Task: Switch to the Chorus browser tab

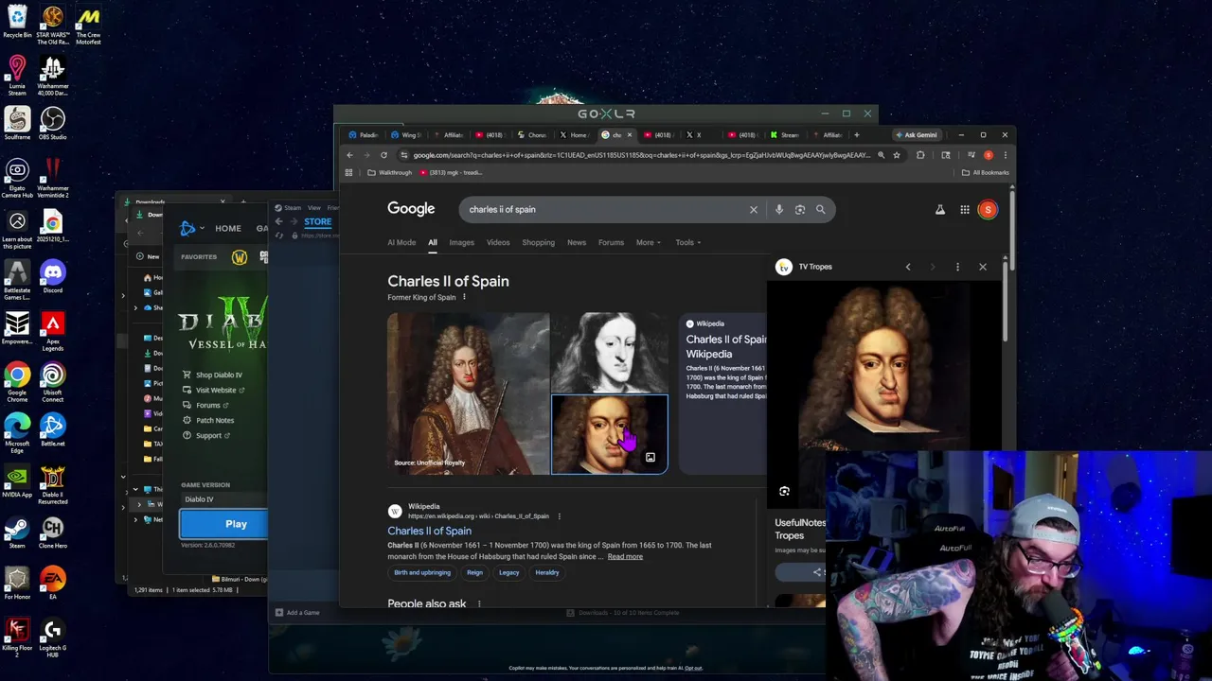Action: [x=533, y=135]
